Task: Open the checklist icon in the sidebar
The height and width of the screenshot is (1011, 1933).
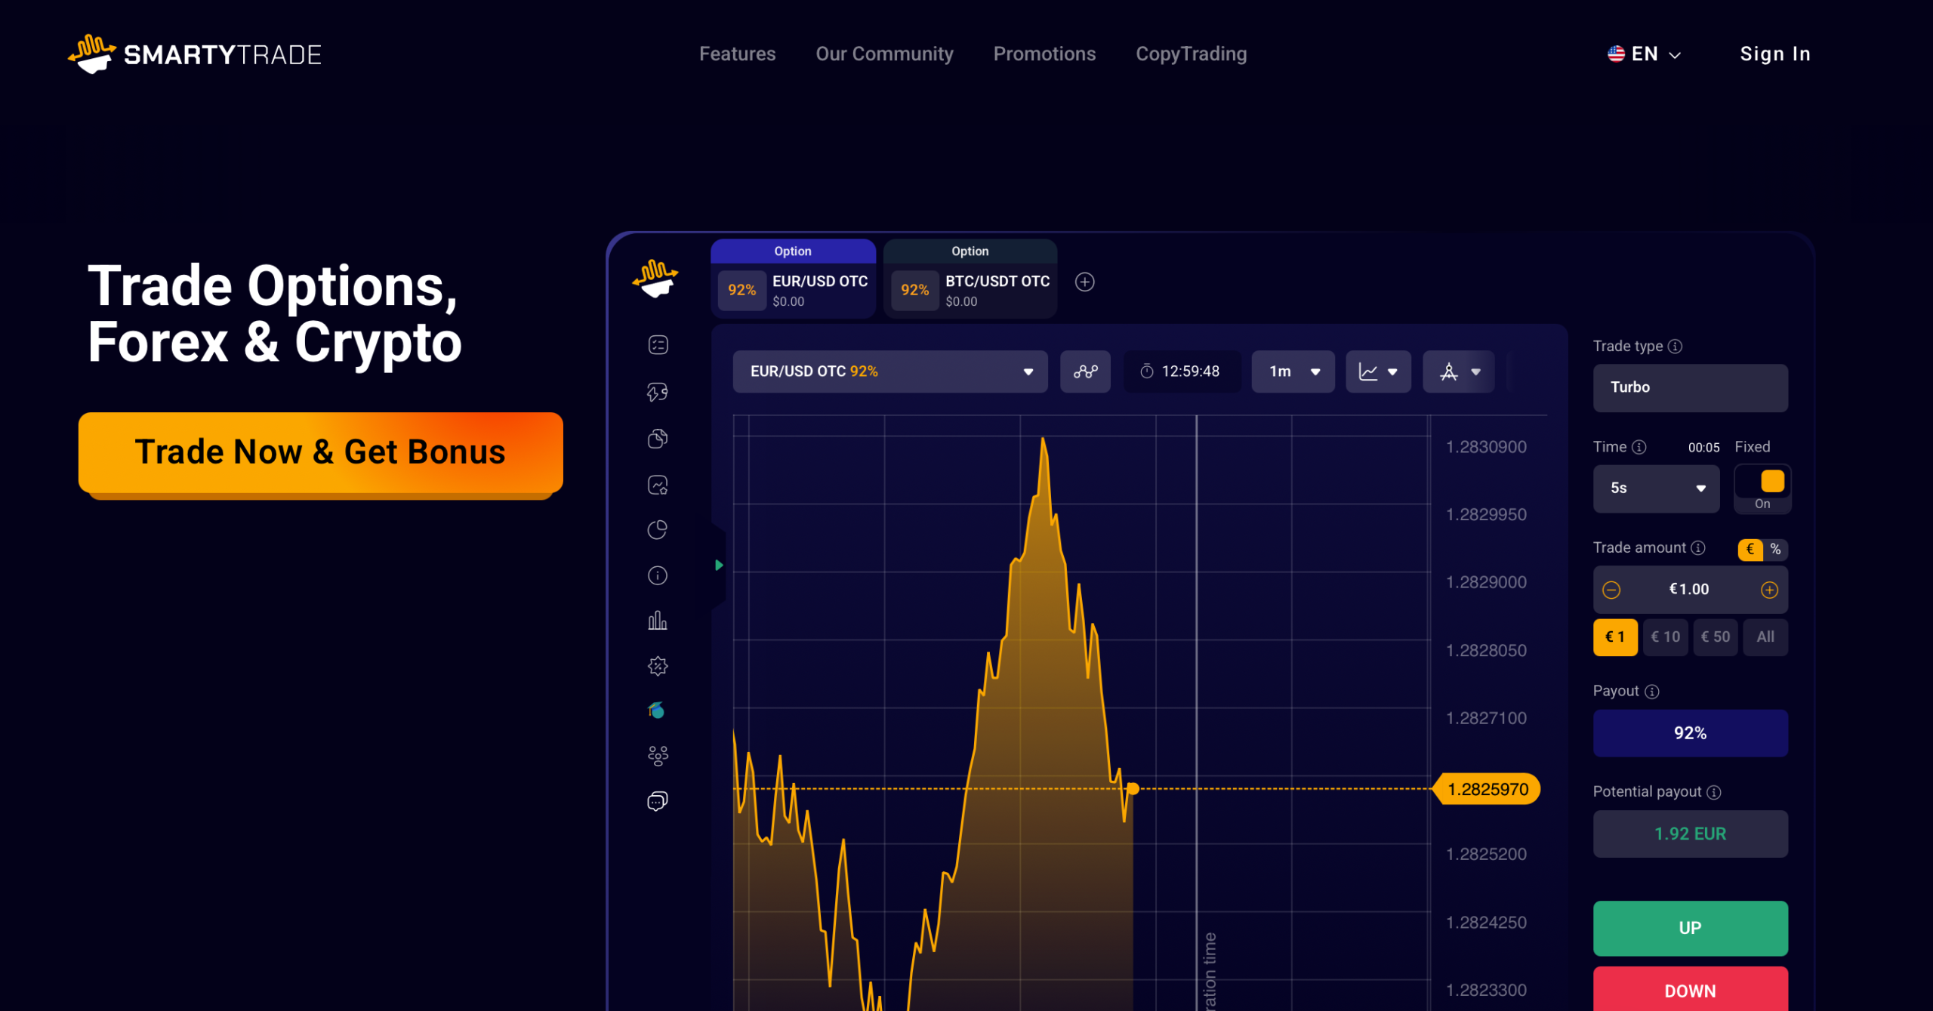Action: point(658,345)
